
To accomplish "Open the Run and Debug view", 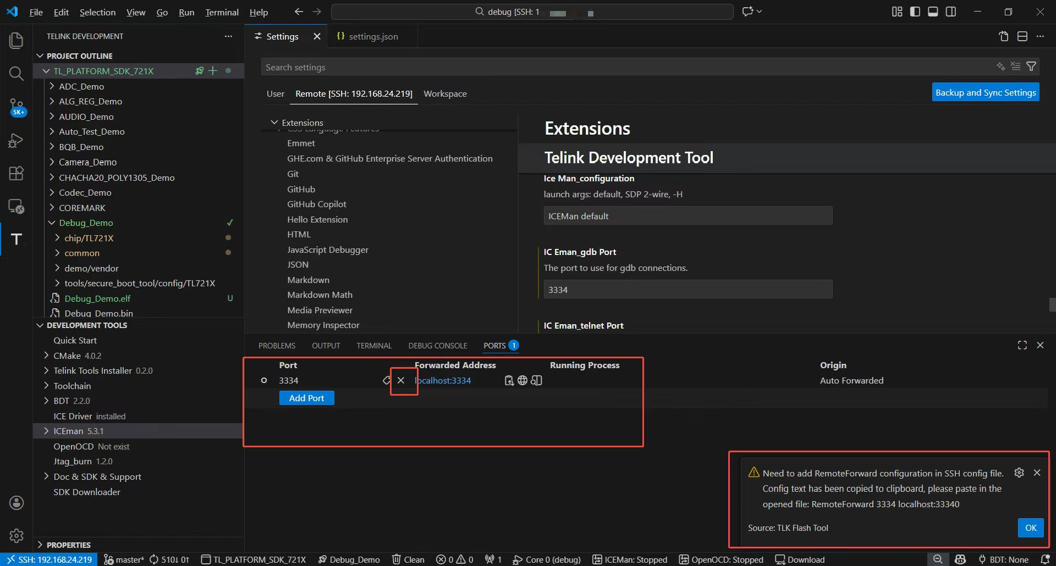I will [x=16, y=141].
